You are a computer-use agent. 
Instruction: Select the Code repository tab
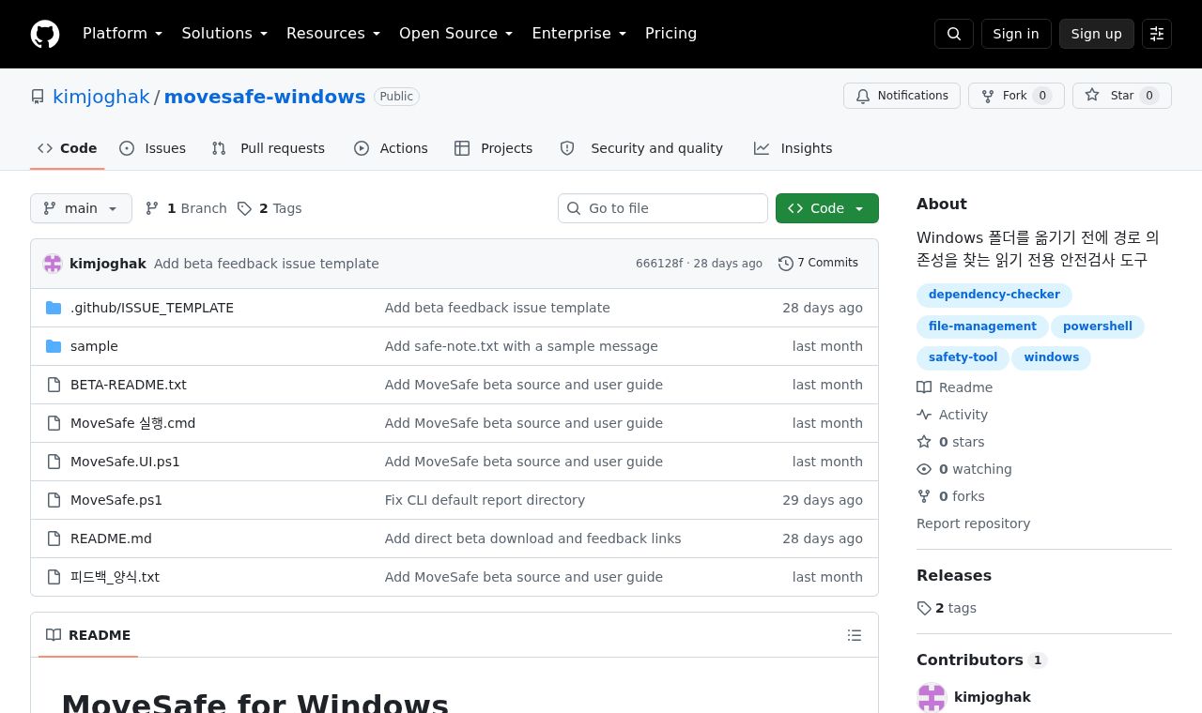pyautogui.click(x=68, y=148)
